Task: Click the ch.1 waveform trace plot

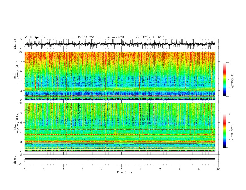Action: pyautogui.click(x=120, y=44)
